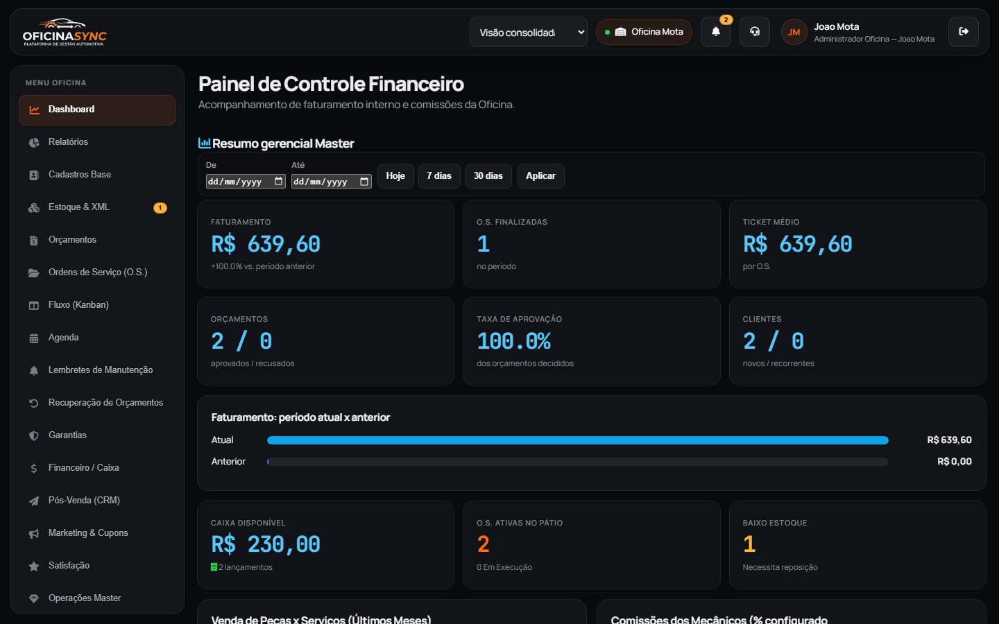Click the Financeiro dollar sign icon

pyautogui.click(x=34, y=468)
